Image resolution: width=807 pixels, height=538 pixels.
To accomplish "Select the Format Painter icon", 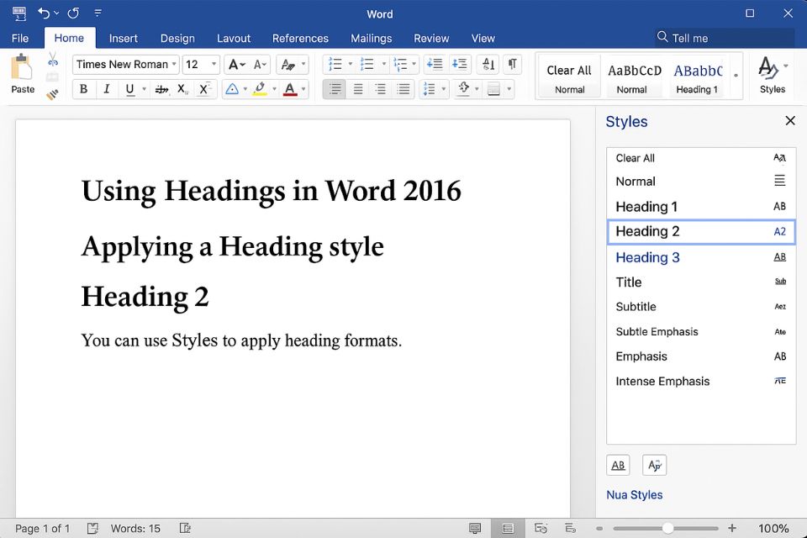I will click(52, 92).
